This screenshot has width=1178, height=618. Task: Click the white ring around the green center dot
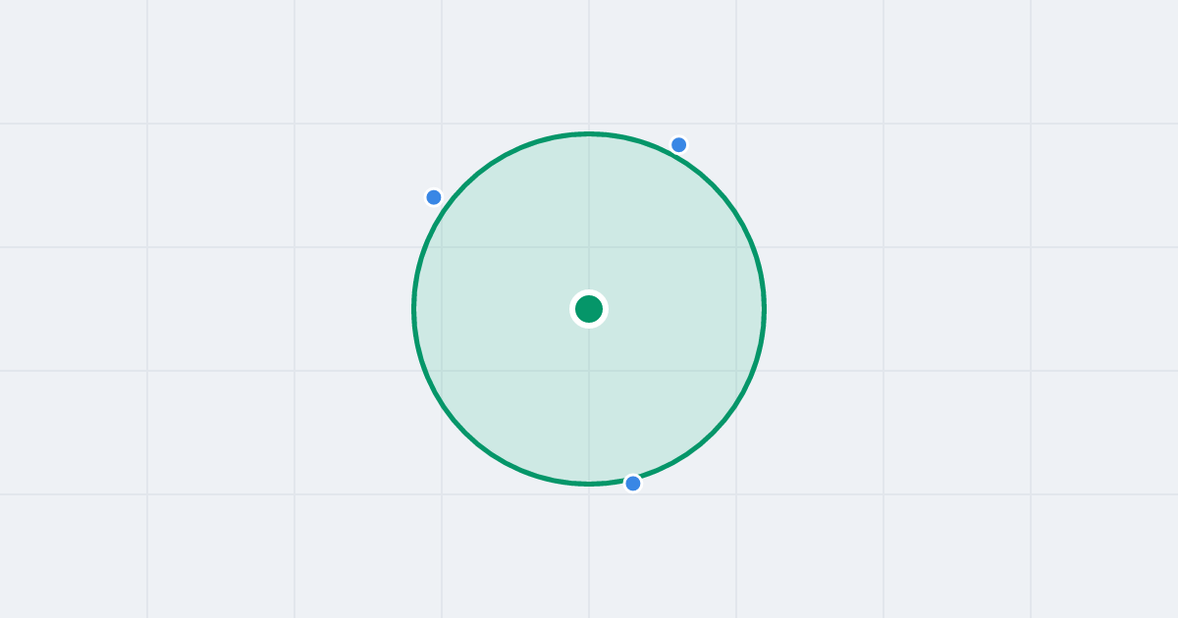589,293
